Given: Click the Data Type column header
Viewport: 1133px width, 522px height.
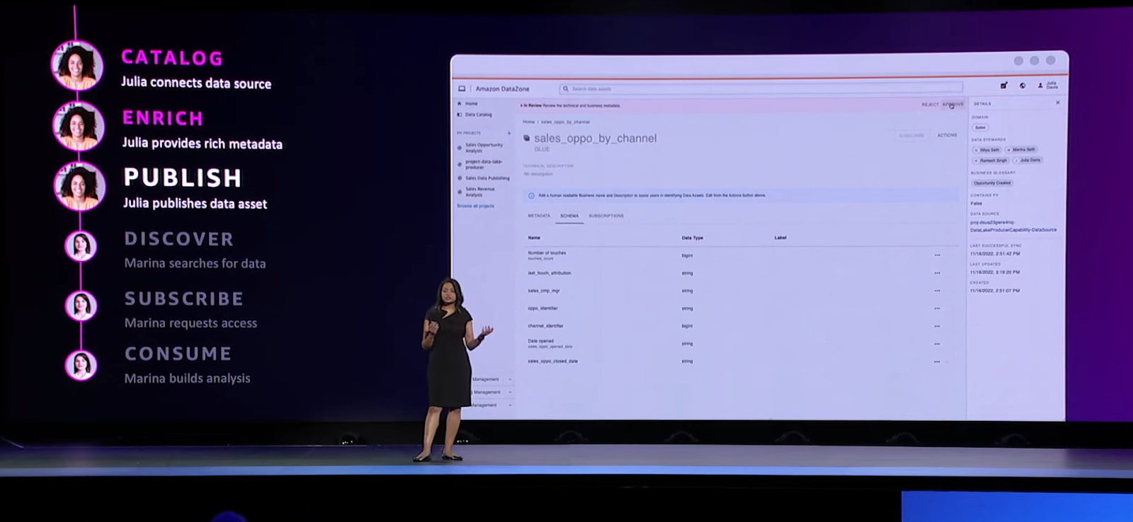Looking at the screenshot, I should pyautogui.click(x=692, y=238).
